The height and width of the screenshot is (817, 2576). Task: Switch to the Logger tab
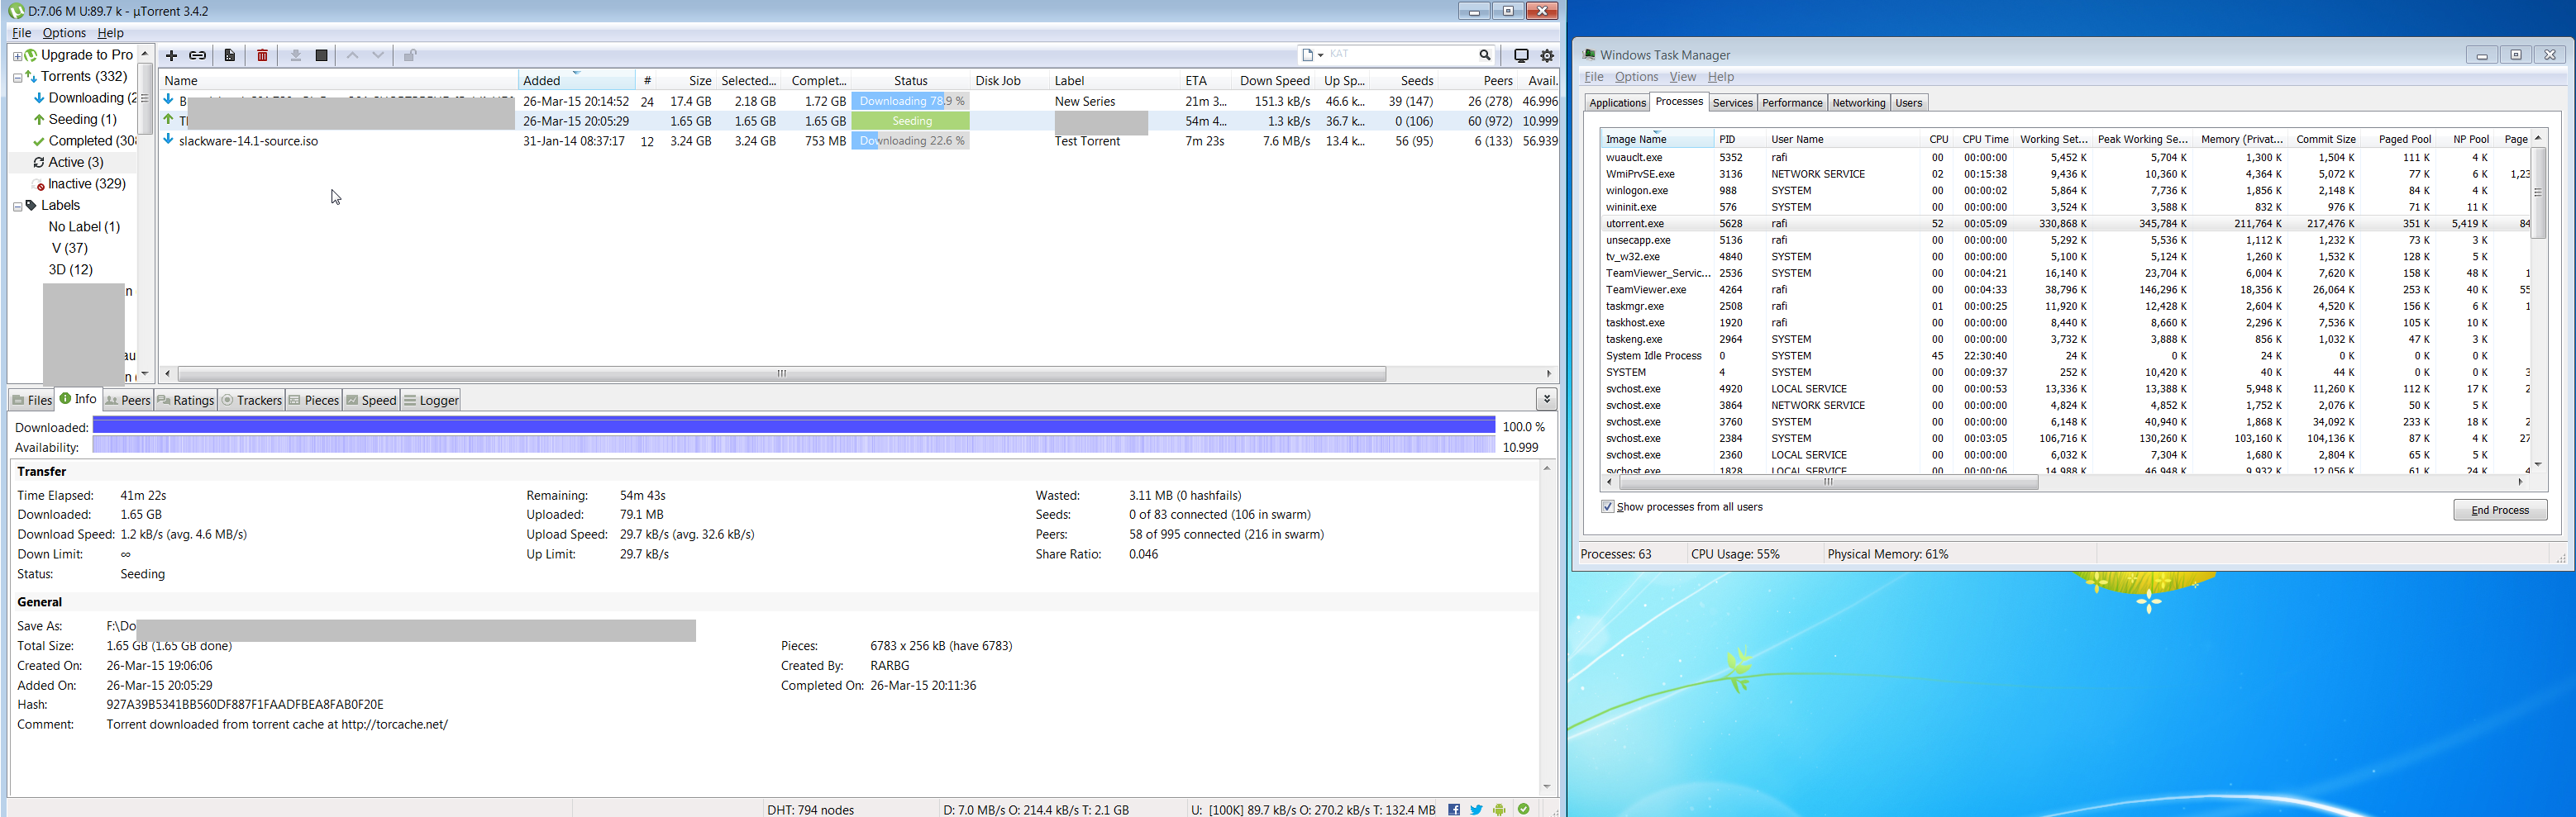tap(432, 401)
